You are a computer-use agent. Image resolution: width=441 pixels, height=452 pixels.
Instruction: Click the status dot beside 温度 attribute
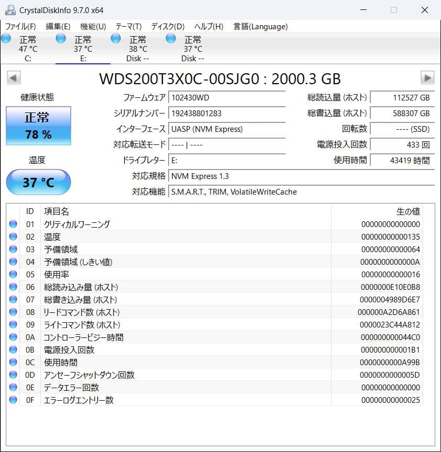[x=13, y=236]
